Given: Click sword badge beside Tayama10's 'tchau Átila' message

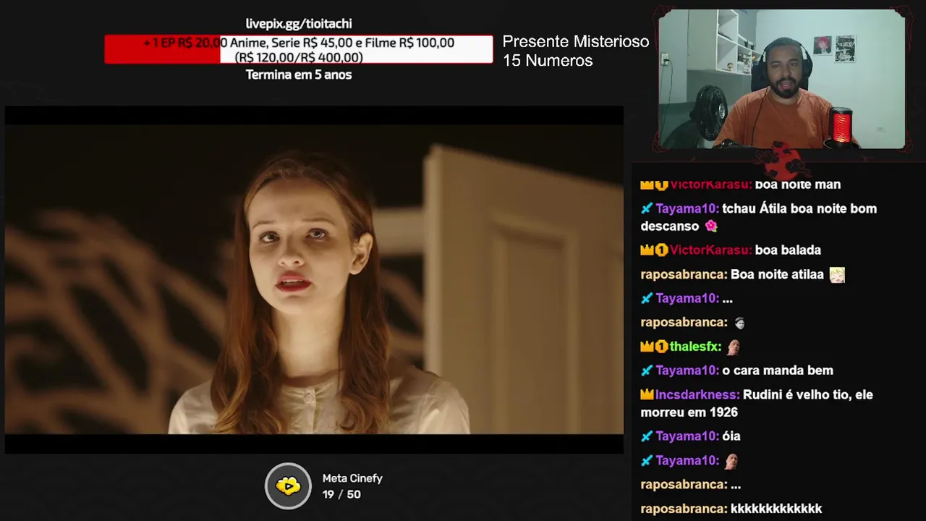Looking at the screenshot, I should point(647,208).
